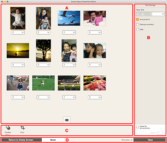
Task: Toggle the thumbnail view icon below the photos
Action: click(x=67, y=120)
